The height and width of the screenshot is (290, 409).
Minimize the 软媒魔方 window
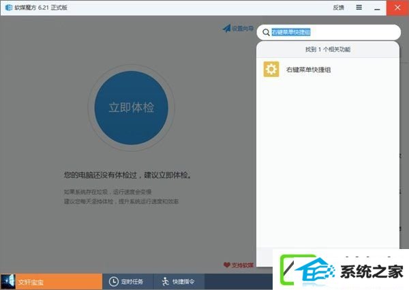[x=377, y=8]
